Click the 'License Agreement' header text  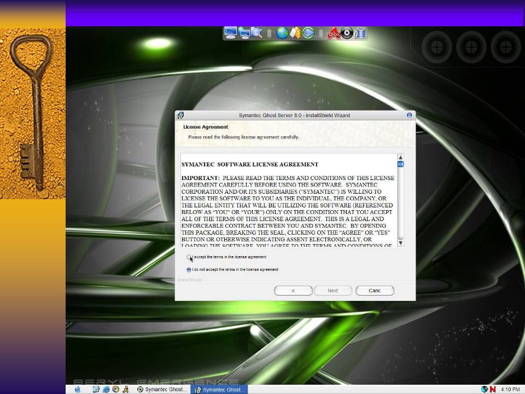(x=206, y=127)
